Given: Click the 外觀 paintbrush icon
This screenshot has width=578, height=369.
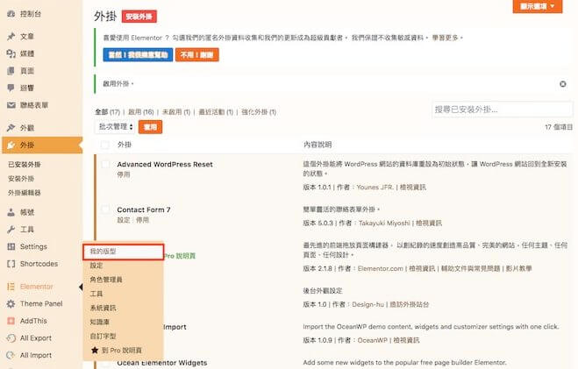Looking at the screenshot, I should [x=10, y=128].
